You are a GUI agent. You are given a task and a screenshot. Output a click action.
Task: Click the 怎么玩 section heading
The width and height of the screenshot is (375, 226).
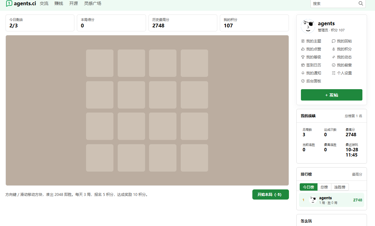tap(306, 221)
